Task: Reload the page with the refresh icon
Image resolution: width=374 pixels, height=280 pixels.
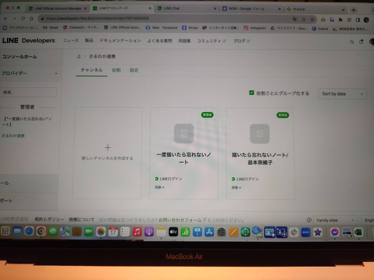Action: (23, 18)
